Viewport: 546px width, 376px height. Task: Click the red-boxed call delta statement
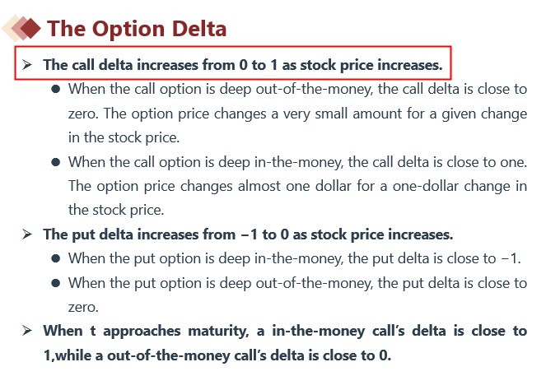[242, 64]
